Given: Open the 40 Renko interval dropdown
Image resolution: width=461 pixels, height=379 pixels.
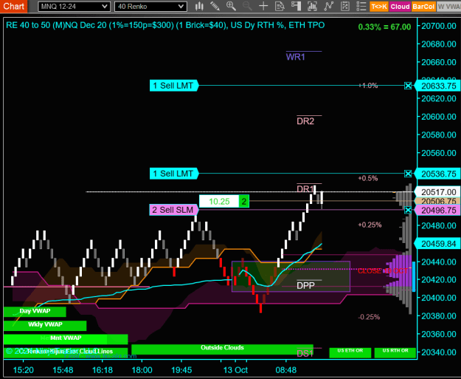Looking at the screenshot, I should coord(150,7).
